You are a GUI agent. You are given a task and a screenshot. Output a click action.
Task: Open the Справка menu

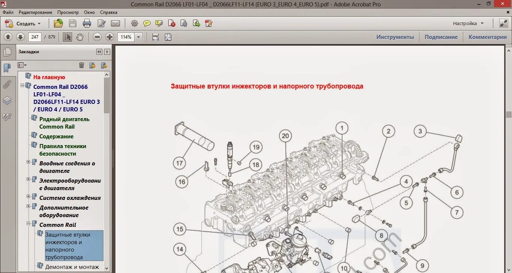pyautogui.click(x=109, y=12)
